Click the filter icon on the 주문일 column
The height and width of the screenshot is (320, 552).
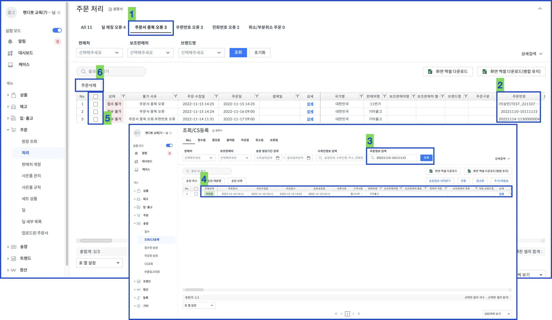click(257, 96)
